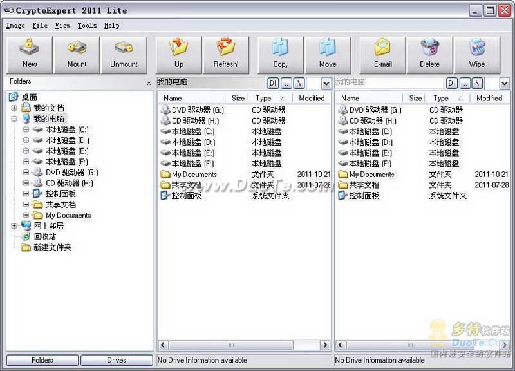Close the Folders panel with the x
The height and width of the screenshot is (371, 515).
pyautogui.click(x=149, y=84)
